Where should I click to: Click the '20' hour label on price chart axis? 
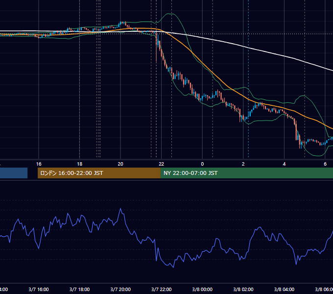(x=120, y=164)
